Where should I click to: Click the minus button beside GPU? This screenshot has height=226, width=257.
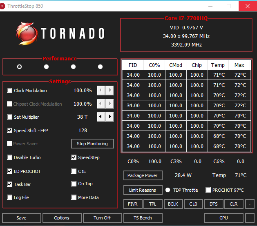250,218
